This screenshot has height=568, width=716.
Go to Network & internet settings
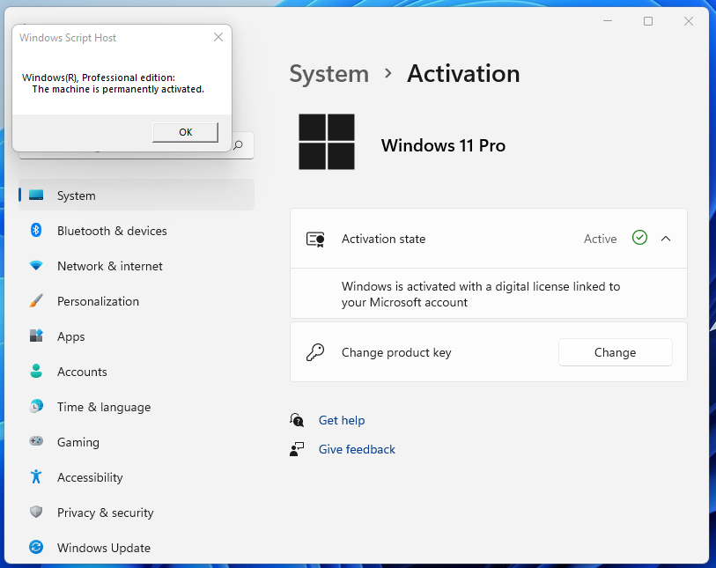pos(137,266)
